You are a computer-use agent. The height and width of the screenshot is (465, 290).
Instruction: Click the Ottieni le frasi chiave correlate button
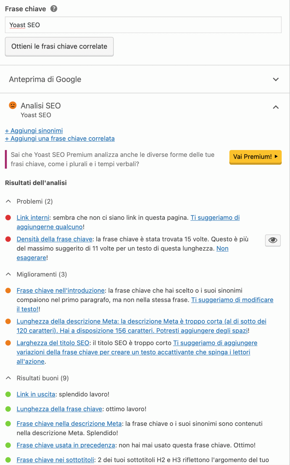59,47
